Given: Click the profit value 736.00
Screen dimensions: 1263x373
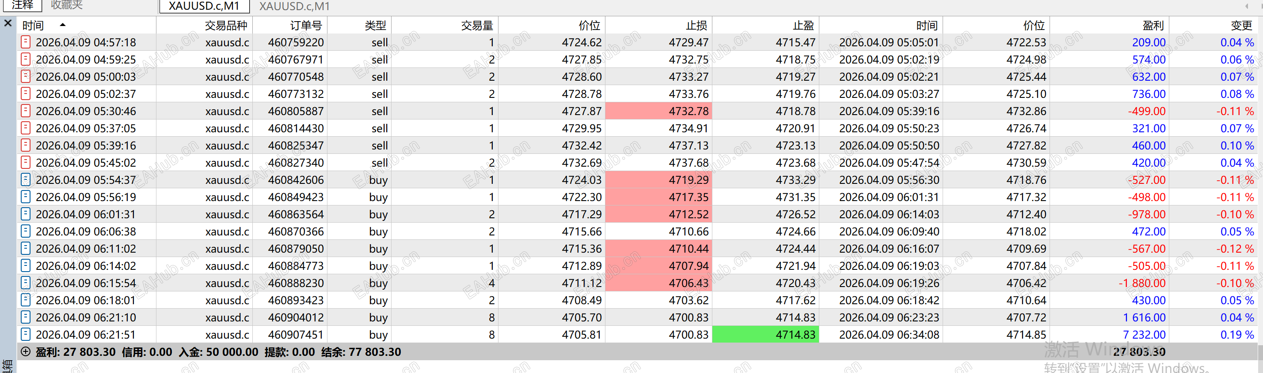Looking at the screenshot, I should (1149, 94).
